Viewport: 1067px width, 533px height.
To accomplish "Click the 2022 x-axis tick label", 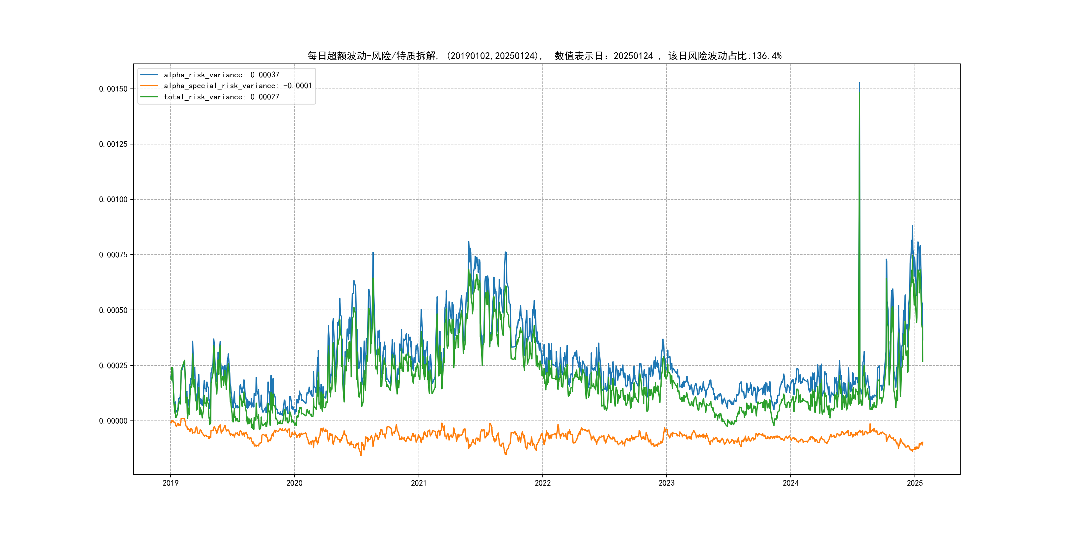I will [x=542, y=483].
